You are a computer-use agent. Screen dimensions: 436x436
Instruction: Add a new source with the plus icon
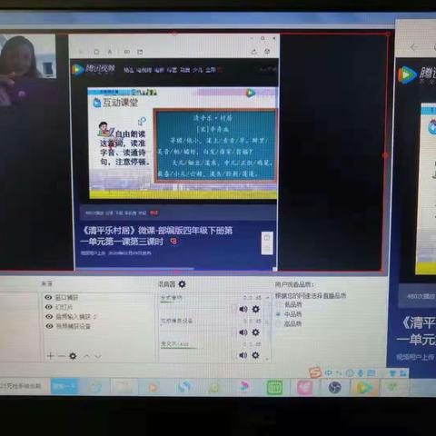point(51,356)
